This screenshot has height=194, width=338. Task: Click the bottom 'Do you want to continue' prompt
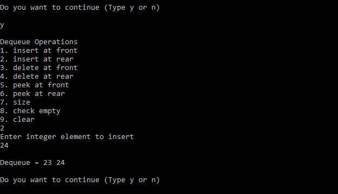79,180
